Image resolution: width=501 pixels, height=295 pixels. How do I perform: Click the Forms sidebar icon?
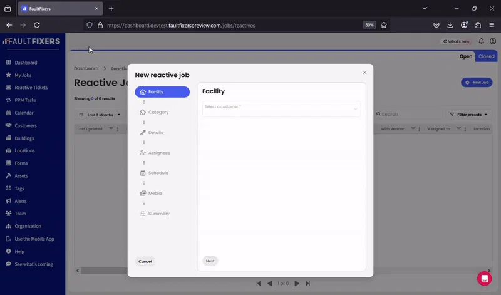(9, 163)
